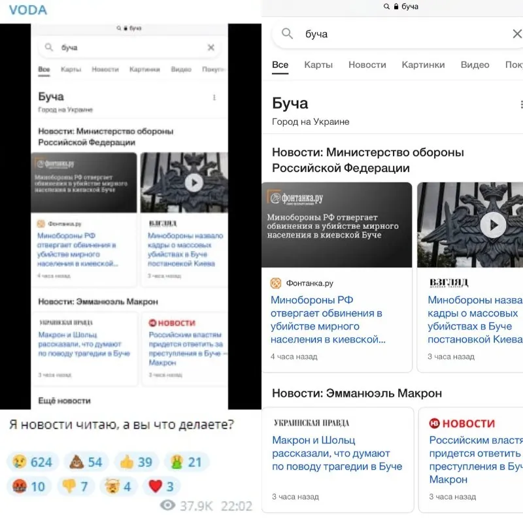This screenshot has width=523, height=523.
Task: Click the enlarged Фонтанка.ру news image thumbnail
Action: 337,225
